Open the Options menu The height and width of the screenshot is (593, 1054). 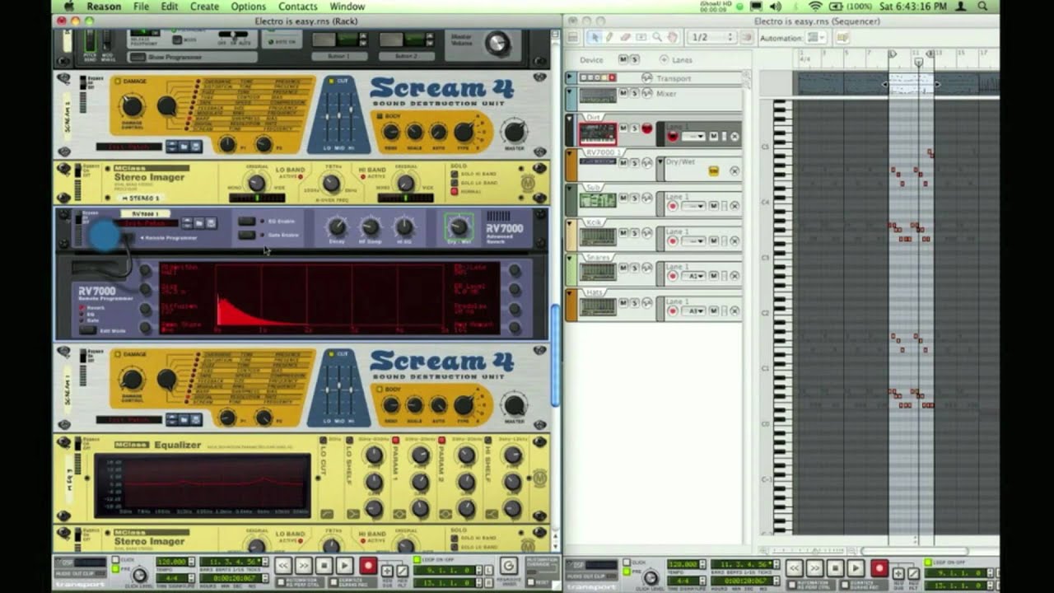(248, 7)
